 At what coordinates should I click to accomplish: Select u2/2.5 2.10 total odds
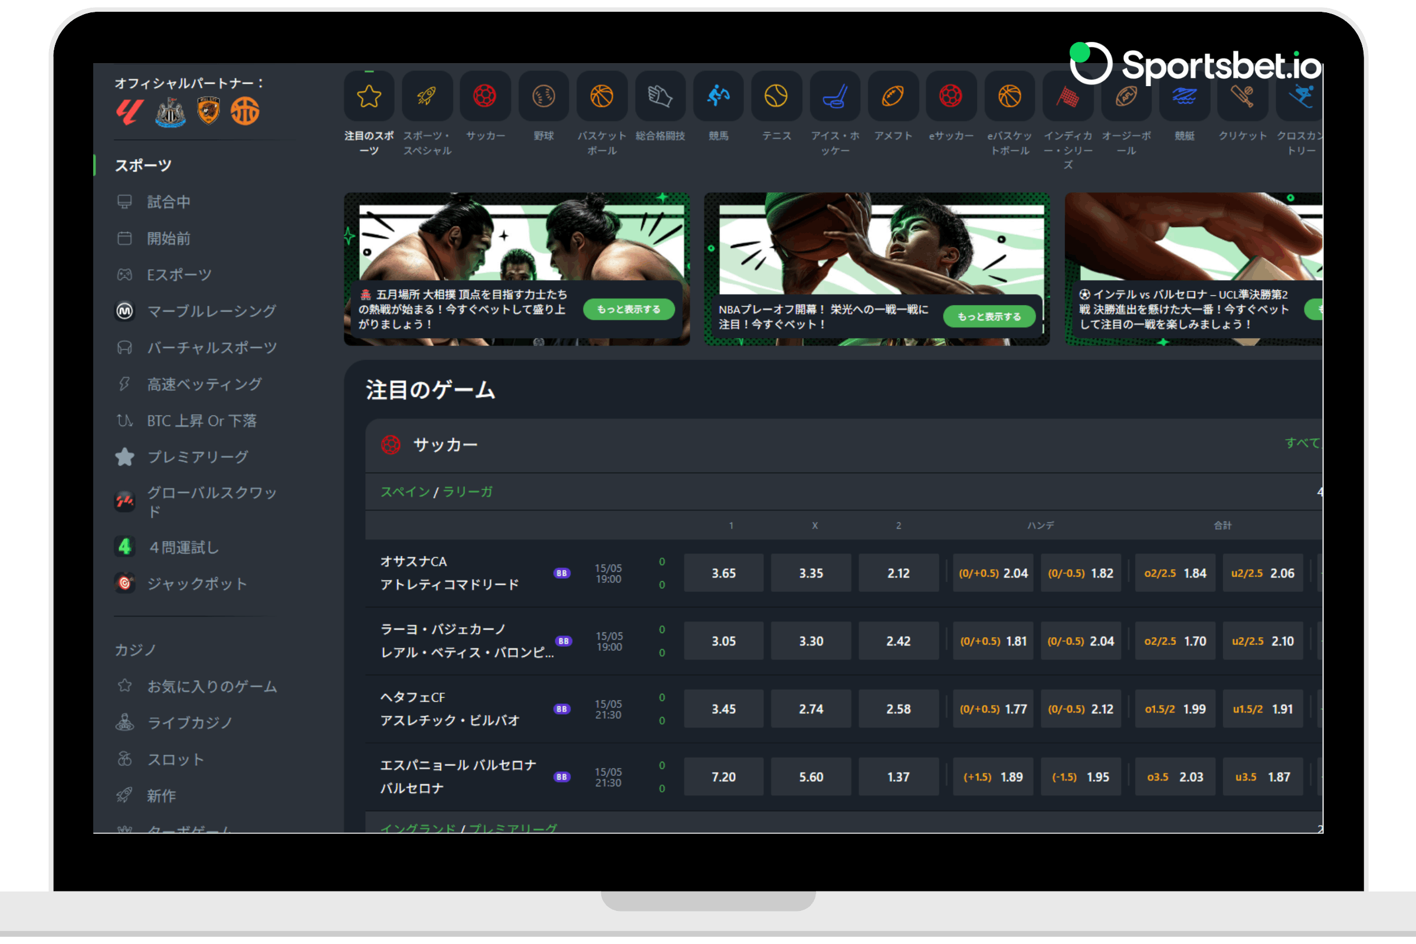coord(1263,641)
